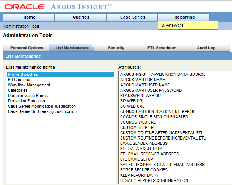Select LEGACY REPORTS CONFIGURATION attribute
The width and height of the screenshot is (232, 185).
click(154, 180)
